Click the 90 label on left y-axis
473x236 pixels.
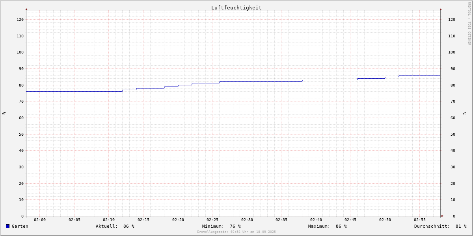[21, 68]
